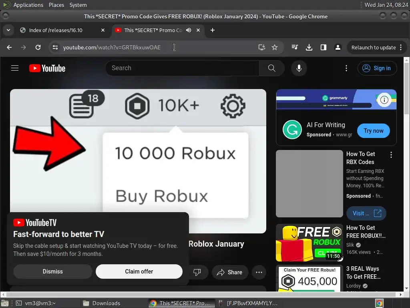Click Relaunch to update
The height and width of the screenshot is (308, 410).
pyautogui.click(x=374, y=47)
